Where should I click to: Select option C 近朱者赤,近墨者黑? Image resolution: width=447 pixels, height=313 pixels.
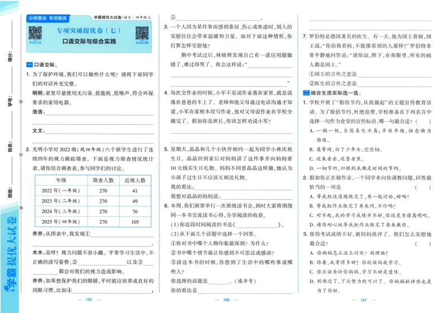[337, 159]
